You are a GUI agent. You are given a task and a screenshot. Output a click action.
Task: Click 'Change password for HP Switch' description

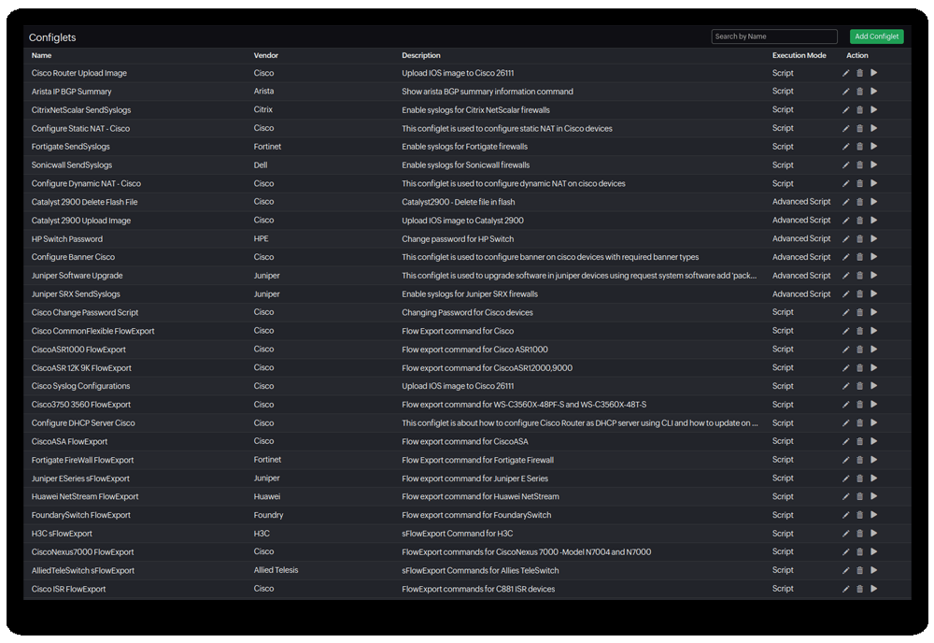458,239
